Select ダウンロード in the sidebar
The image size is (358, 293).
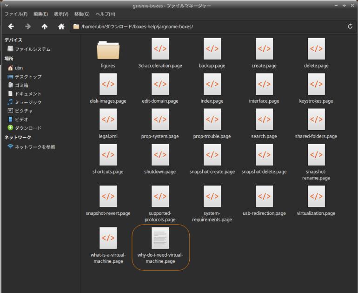coord(25,128)
